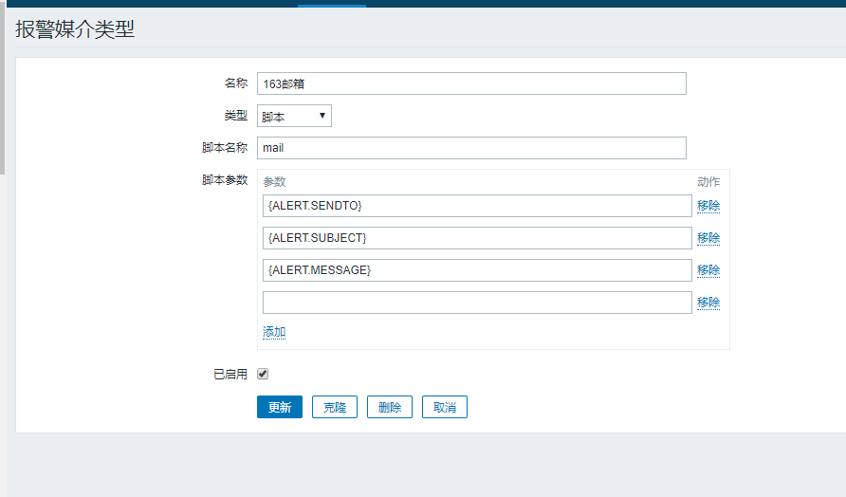Click the 已启用 label text
846x497 pixels.
(230, 375)
